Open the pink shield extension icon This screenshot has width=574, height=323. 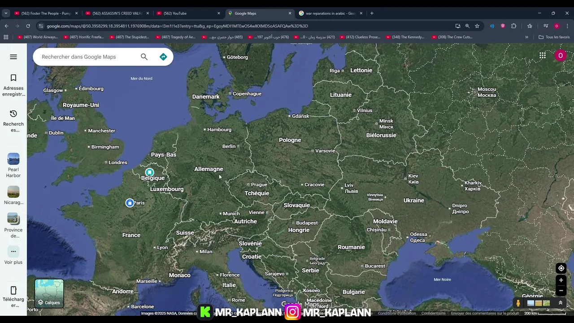(503, 26)
